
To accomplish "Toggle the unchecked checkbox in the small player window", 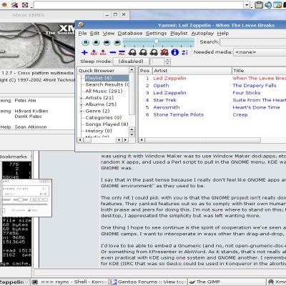I will [x=14, y=210].
